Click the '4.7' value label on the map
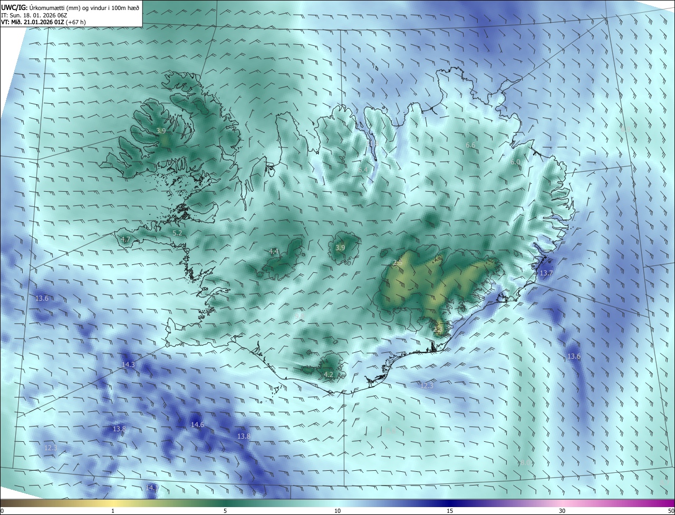The width and height of the screenshot is (675, 515). 126,240
